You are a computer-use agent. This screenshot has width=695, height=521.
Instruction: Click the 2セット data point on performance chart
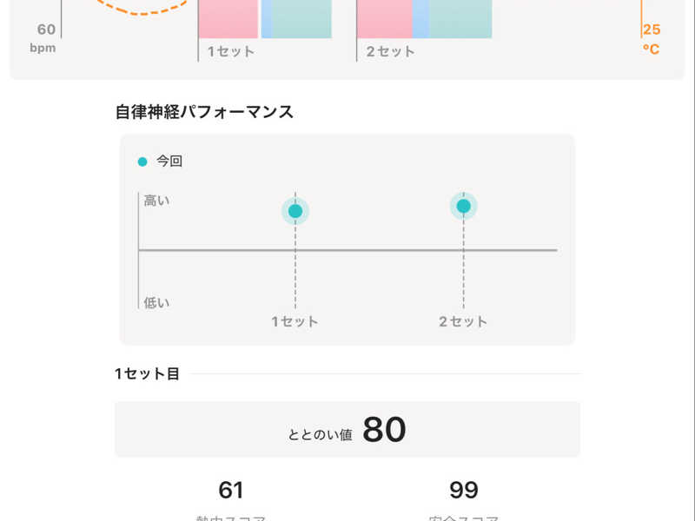[464, 206]
